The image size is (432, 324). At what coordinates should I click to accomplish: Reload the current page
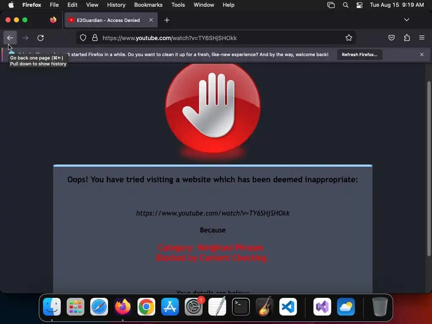(x=40, y=38)
